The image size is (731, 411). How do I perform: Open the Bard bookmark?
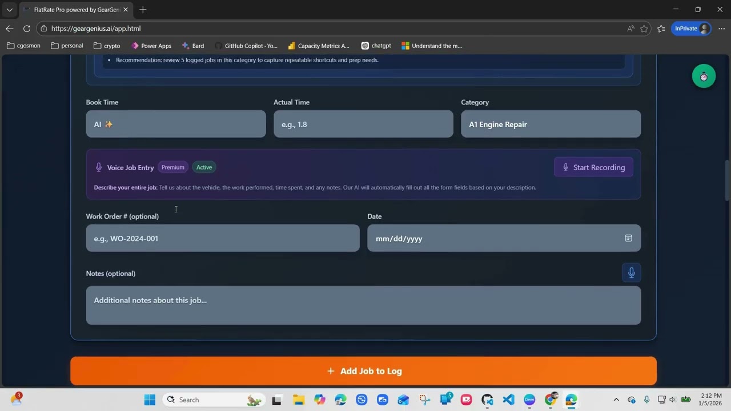click(x=193, y=46)
